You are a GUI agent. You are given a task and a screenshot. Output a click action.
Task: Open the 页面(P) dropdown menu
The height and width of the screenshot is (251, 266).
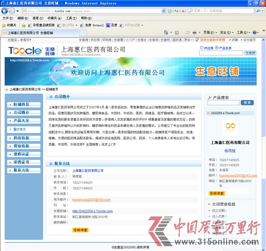click(210, 32)
